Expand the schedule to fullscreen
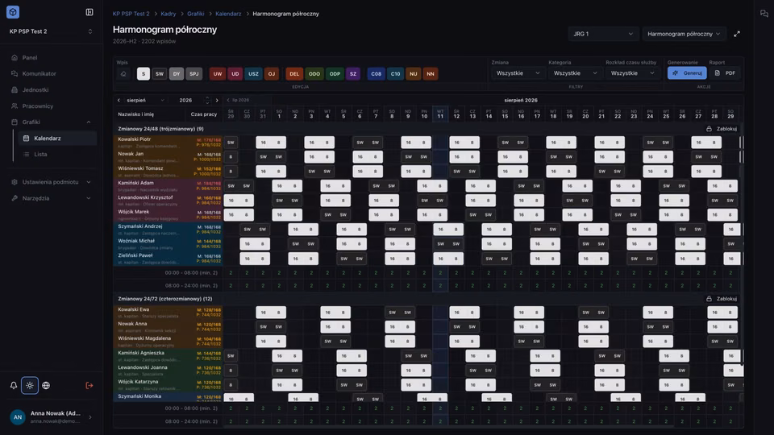This screenshot has height=435, width=774. tap(737, 34)
